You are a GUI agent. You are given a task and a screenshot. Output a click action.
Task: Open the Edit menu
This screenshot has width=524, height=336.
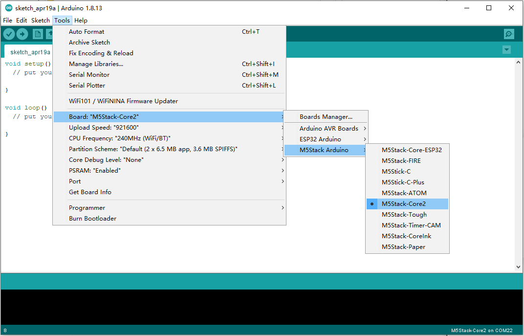(22, 21)
